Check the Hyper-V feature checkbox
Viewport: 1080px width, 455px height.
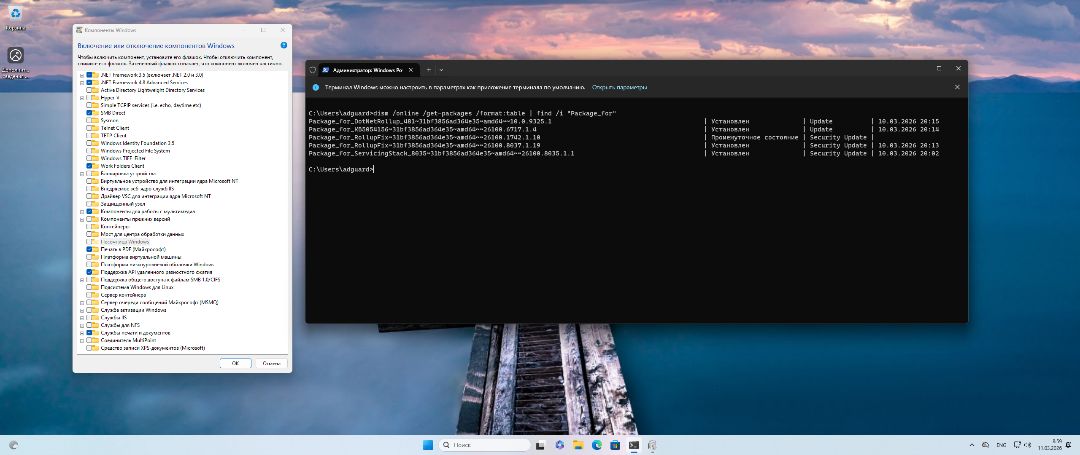tap(89, 98)
